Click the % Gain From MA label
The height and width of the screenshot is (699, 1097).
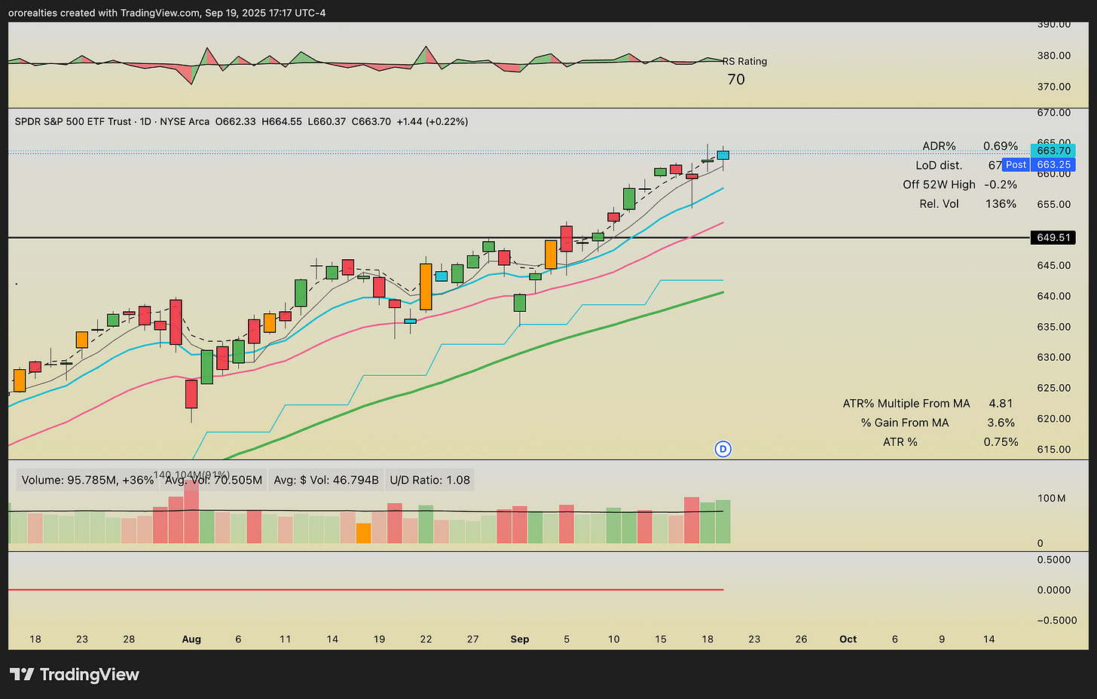point(905,423)
